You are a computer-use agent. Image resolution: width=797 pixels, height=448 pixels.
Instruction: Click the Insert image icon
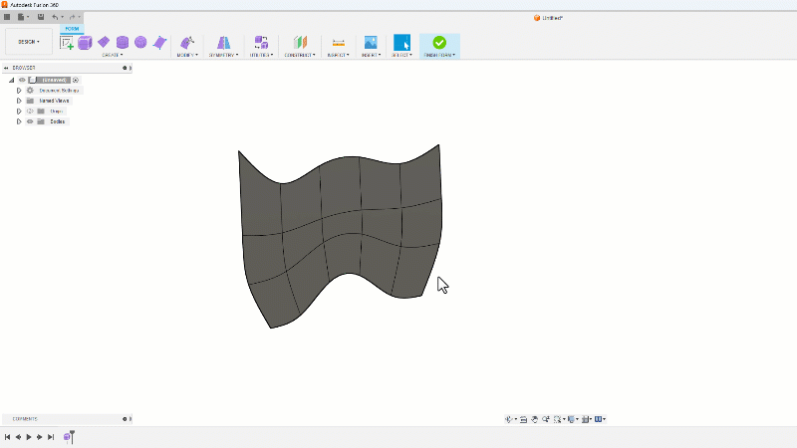370,42
